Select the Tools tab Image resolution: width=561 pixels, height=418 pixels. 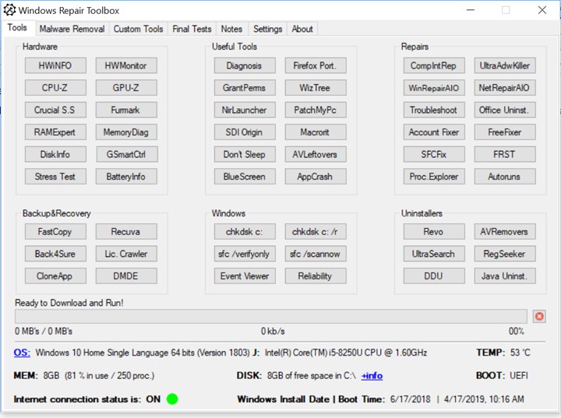click(x=17, y=28)
